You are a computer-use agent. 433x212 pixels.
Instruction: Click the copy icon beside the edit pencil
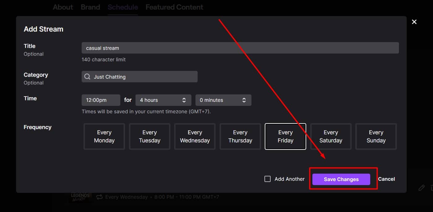[x=431, y=188]
